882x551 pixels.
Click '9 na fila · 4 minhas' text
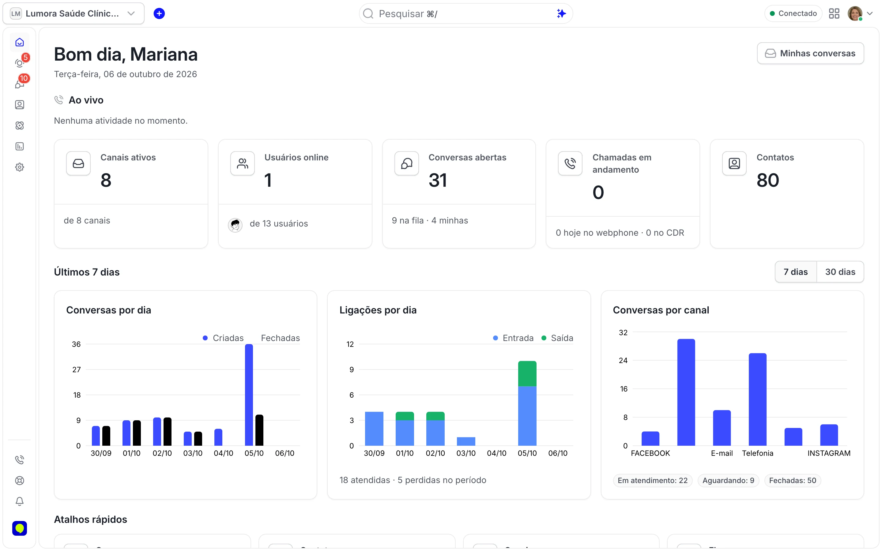click(430, 220)
